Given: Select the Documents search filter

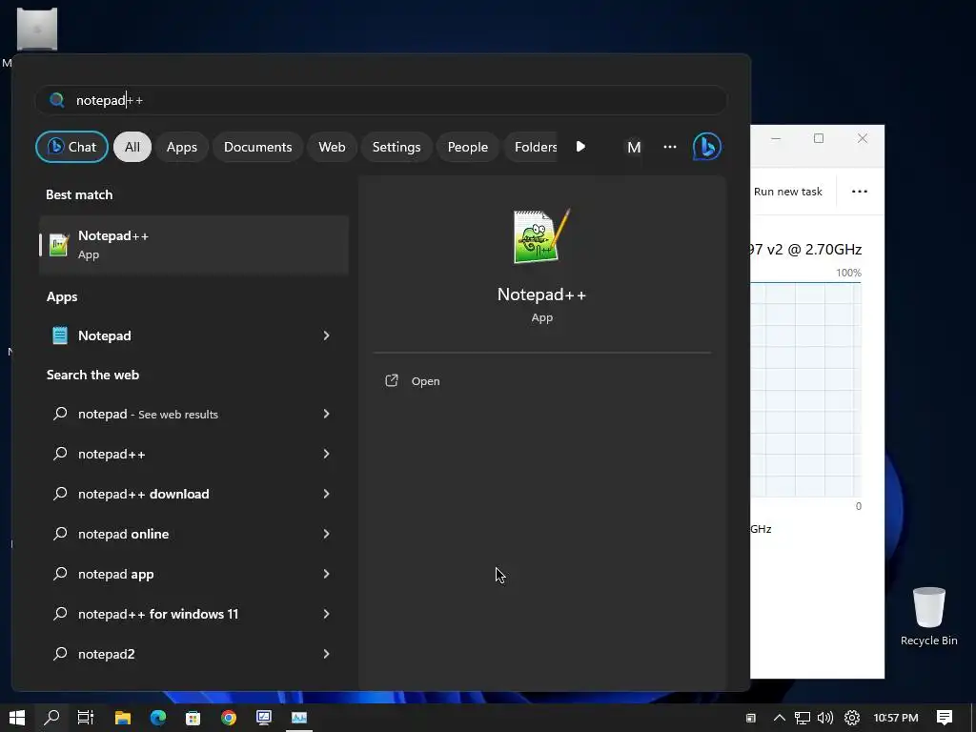Looking at the screenshot, I should 257,147.
